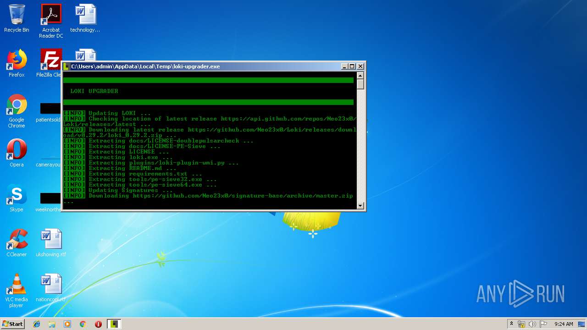Click 'Updating Signatures ...' log line

click(118, 190)
